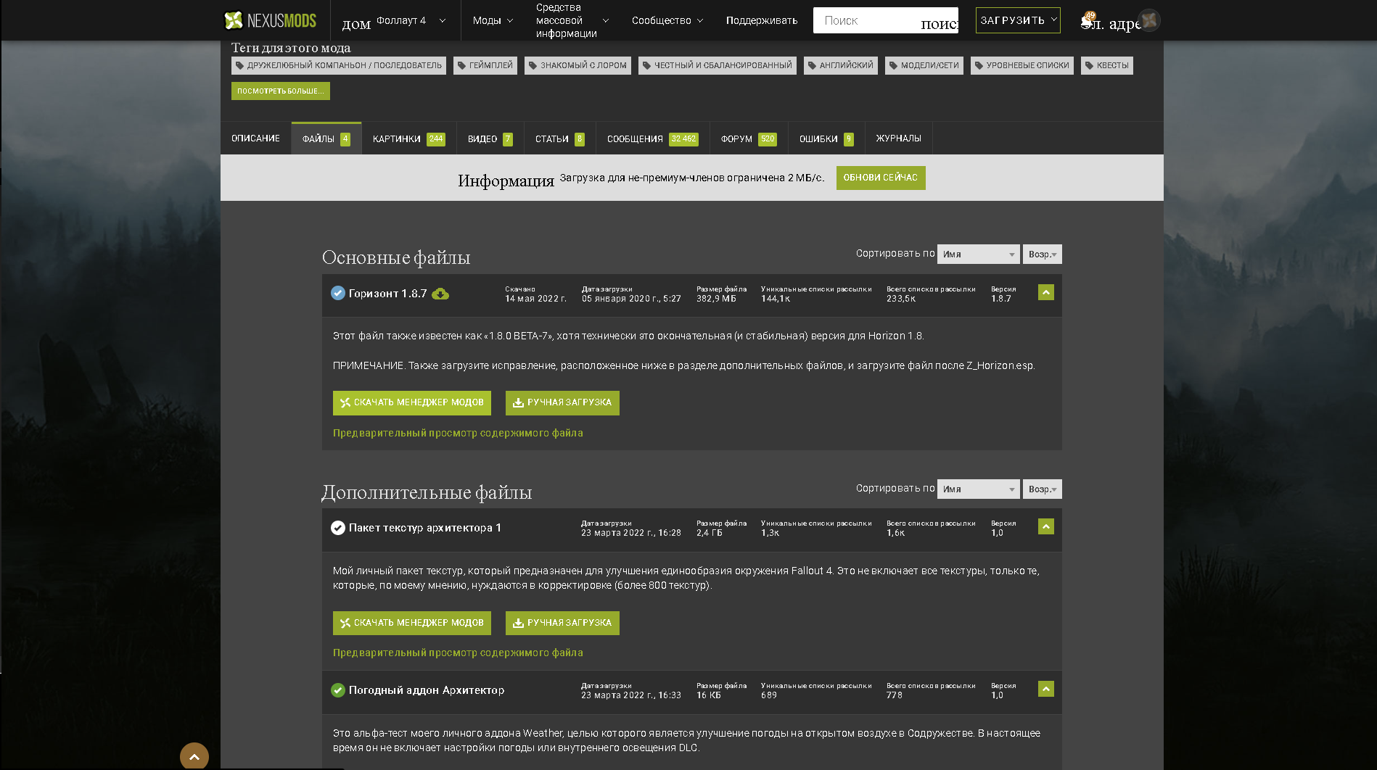Open file content preview link for Пакет текстур

(x=458, y=653)
